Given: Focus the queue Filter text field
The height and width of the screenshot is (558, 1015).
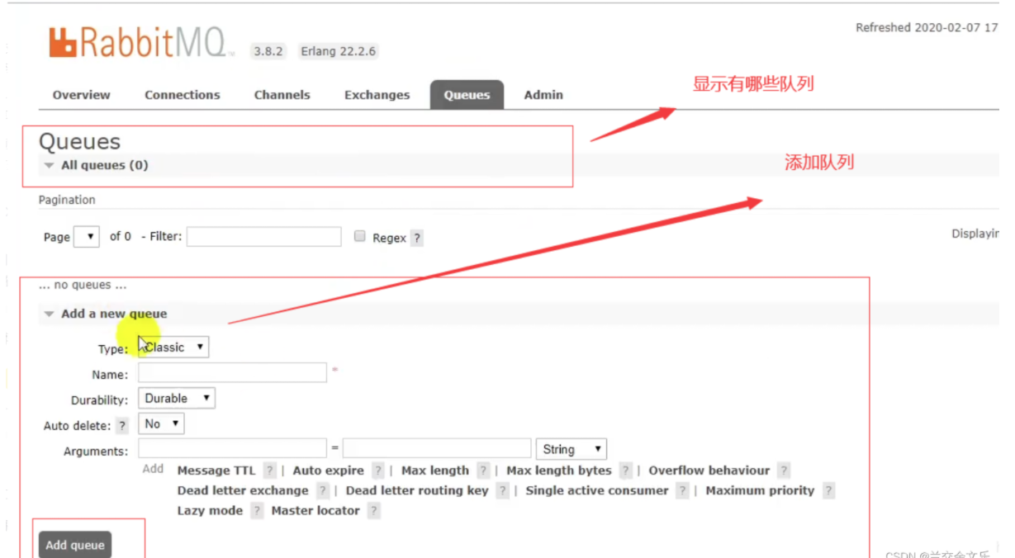Looking at the screenshot, I should point(264,237).
